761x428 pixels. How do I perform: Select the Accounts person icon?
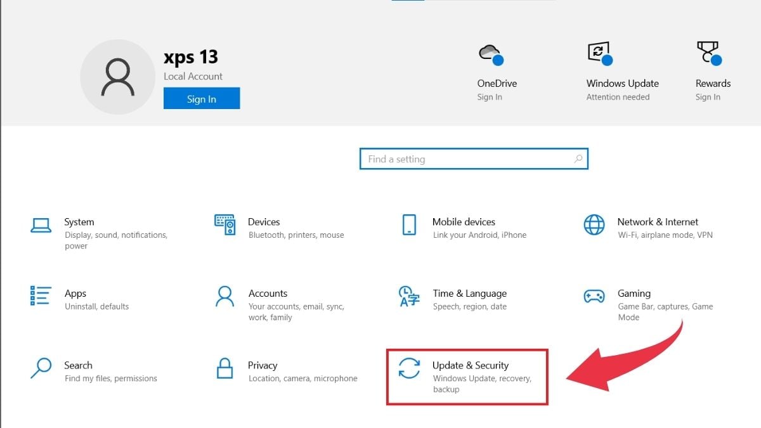pos(225,296)
